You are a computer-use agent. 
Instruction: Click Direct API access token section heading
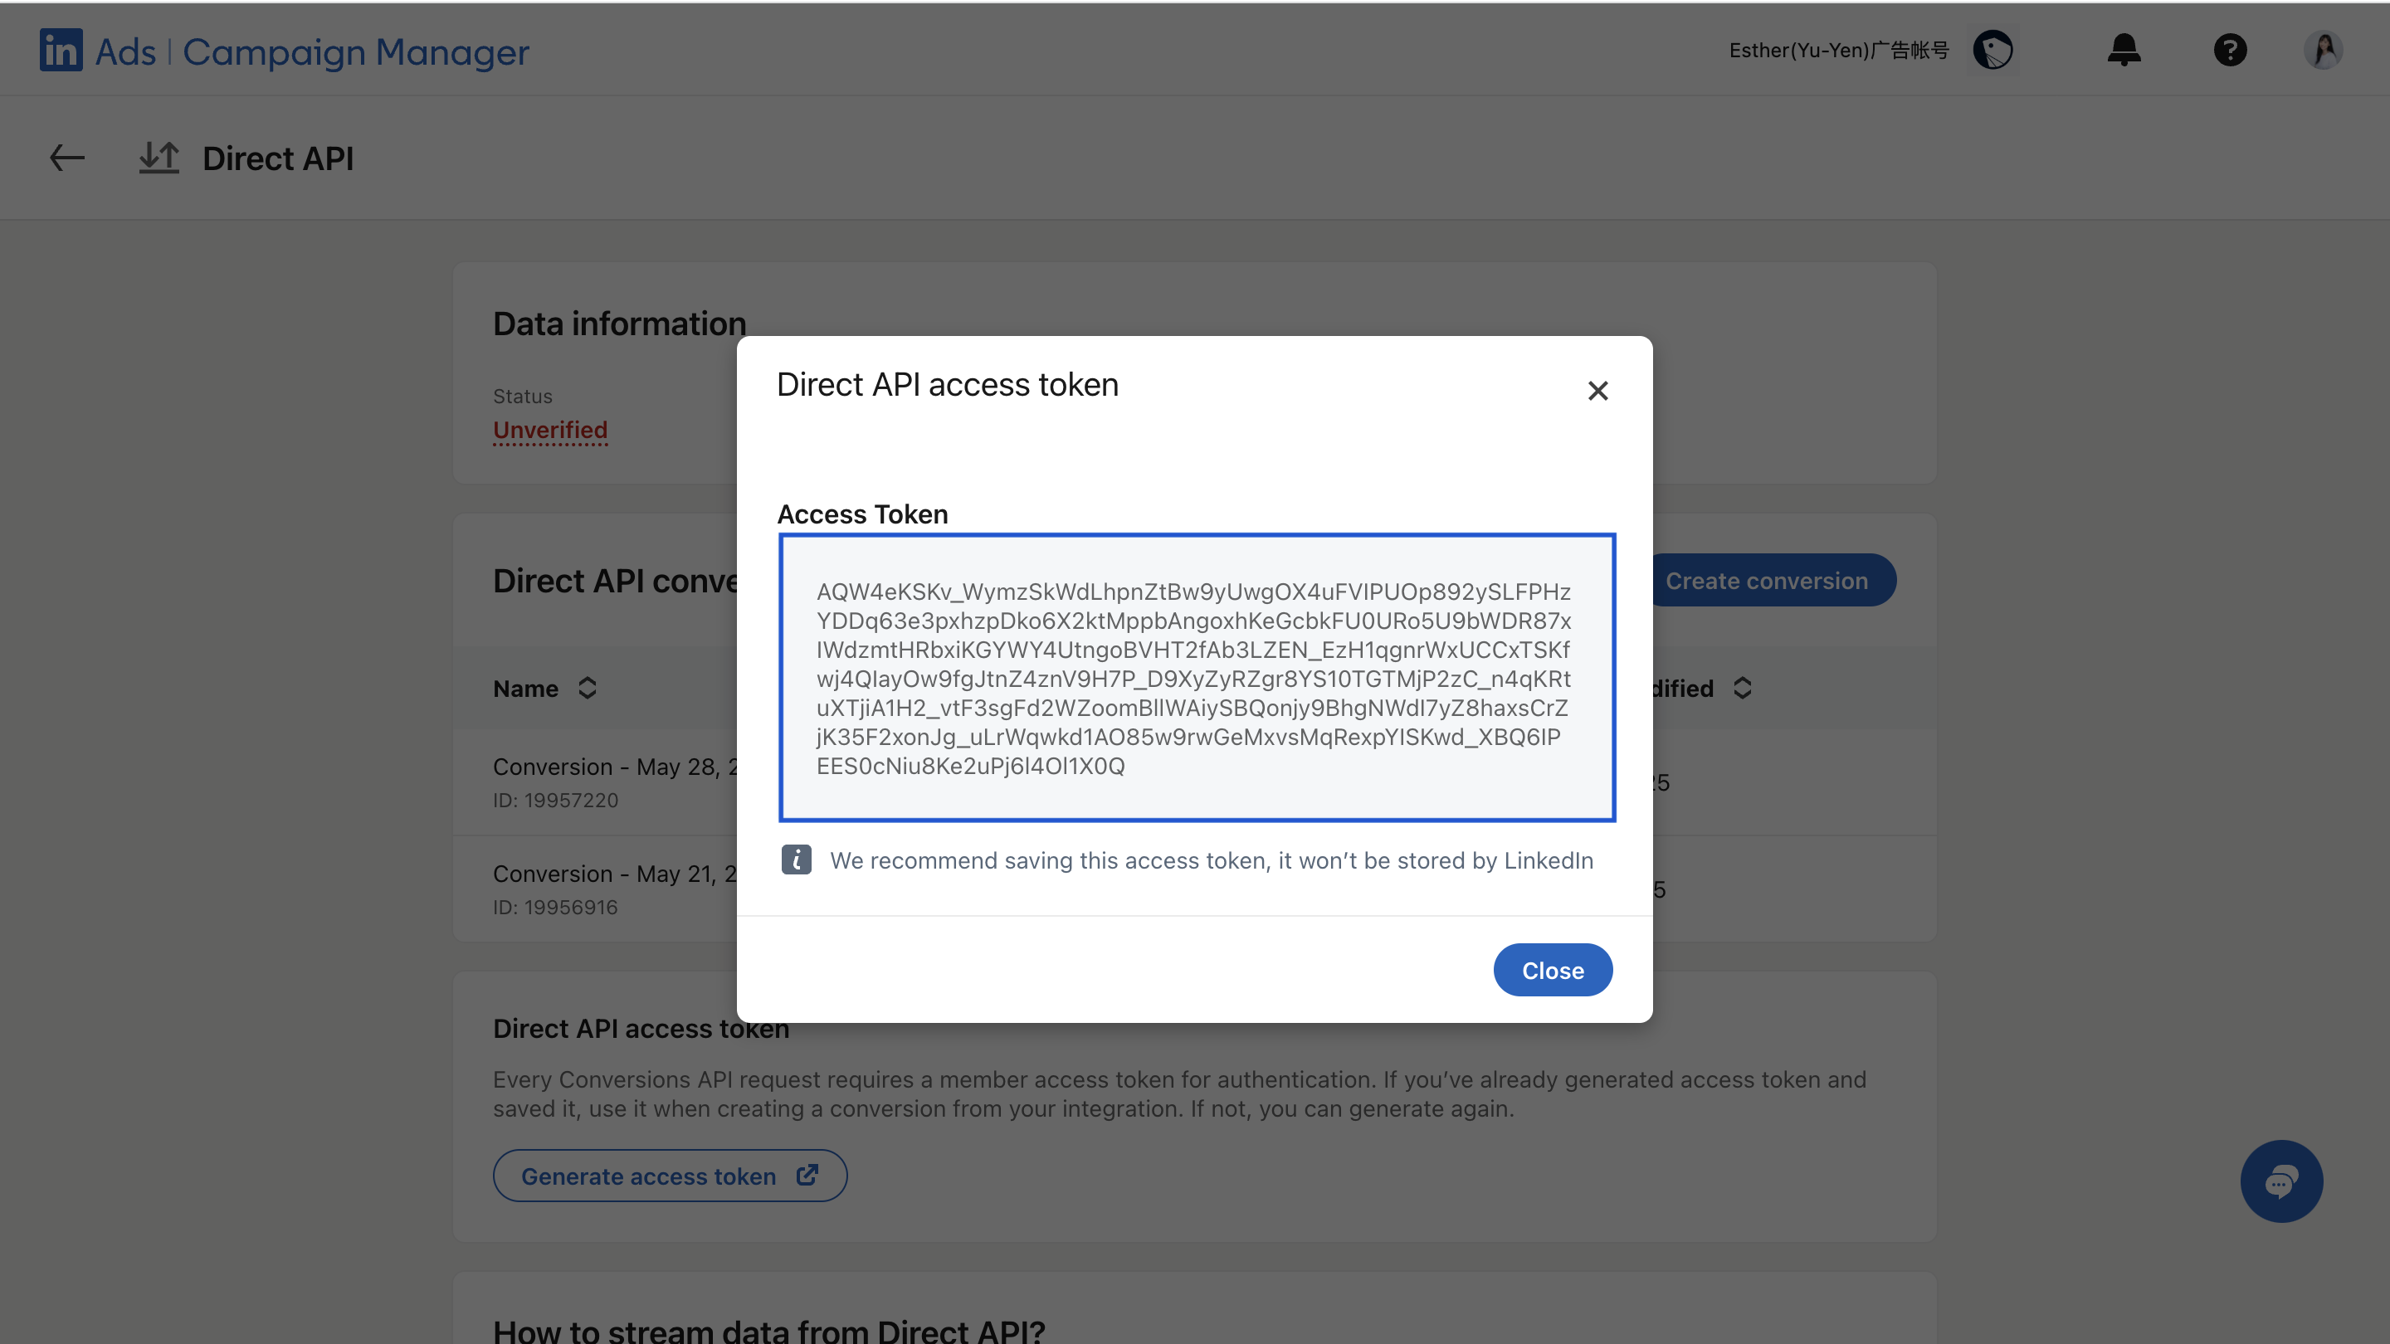(x=640, y=1029)
